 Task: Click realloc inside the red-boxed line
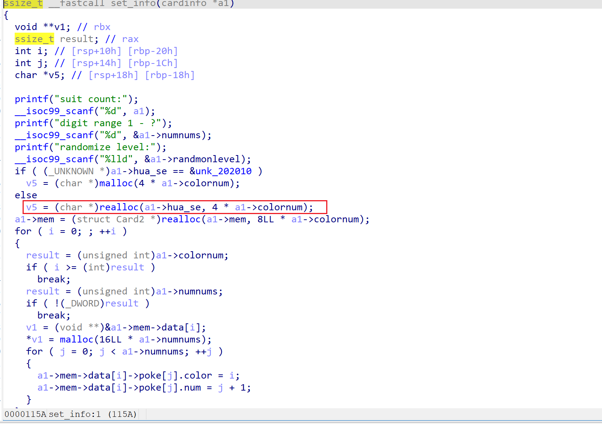tap(119, 207)
